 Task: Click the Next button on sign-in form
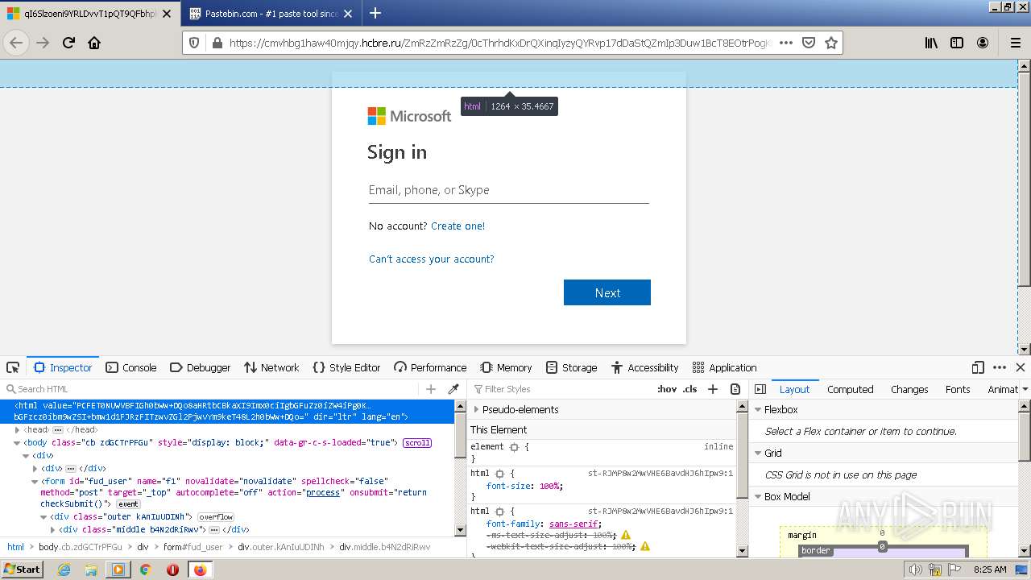pyautogui.click(x=607, y=292)
